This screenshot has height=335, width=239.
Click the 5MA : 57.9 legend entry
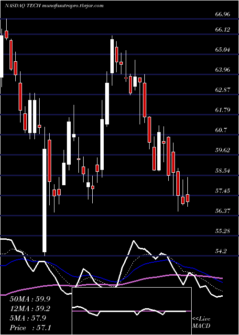click(x=28, y=318)
